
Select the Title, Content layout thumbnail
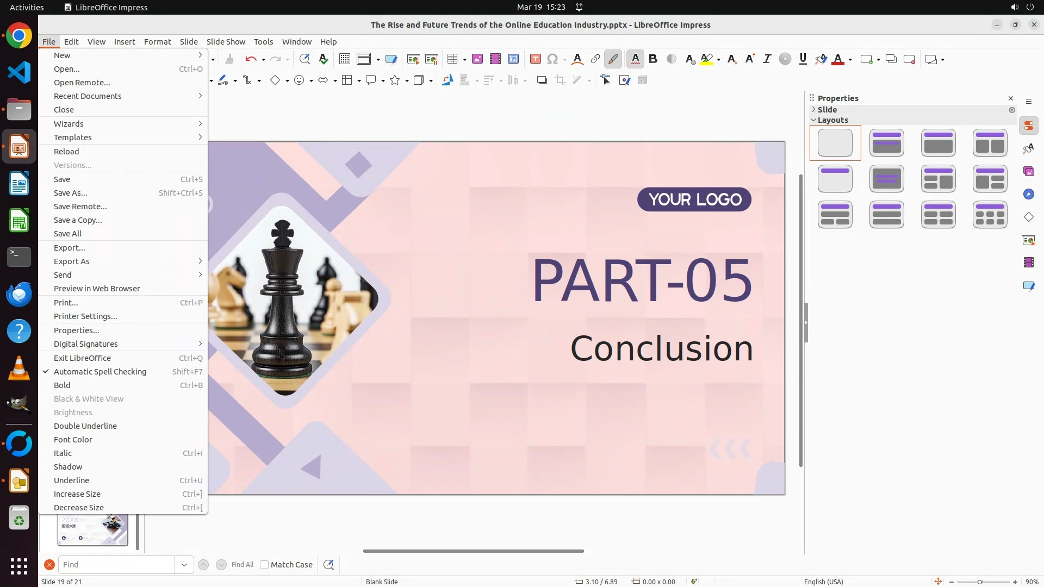click(x=938, y=143)
